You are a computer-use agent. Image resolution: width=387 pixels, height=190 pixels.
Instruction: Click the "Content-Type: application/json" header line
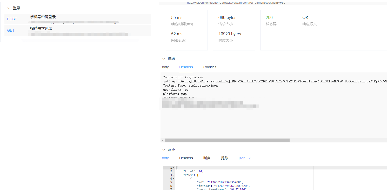[x=190, y=86]
